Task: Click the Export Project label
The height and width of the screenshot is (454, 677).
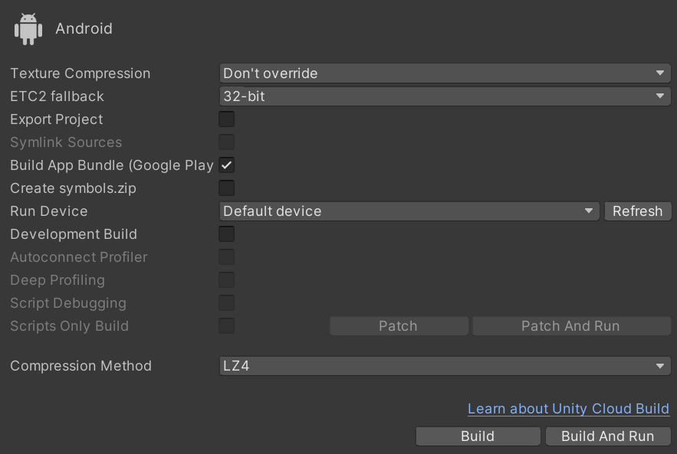Action: pyautogui.click(x=57, y=119)
